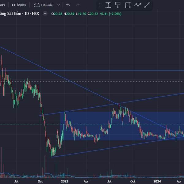
Task: Expand the layout dropdown arrow
Action: [x=59, y=5]
